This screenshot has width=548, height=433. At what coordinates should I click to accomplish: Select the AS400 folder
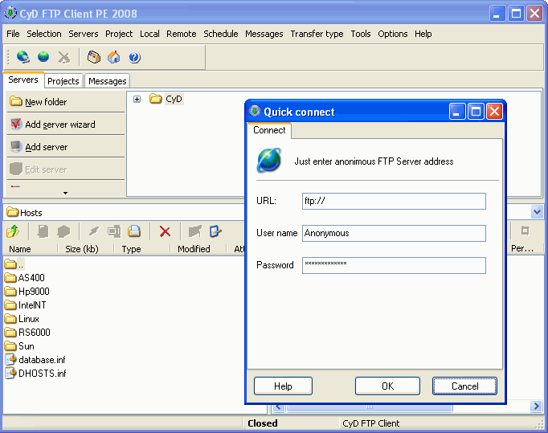pyautogui.click(x=25, y=278)
